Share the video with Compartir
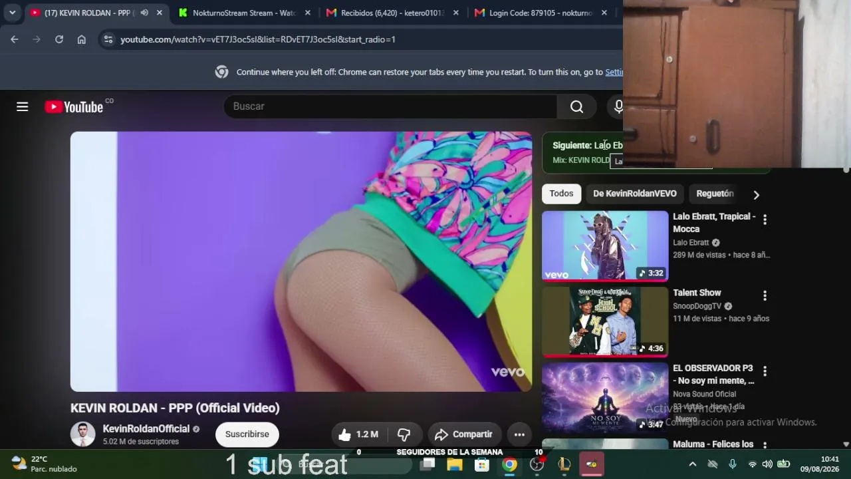 point(464,434)
